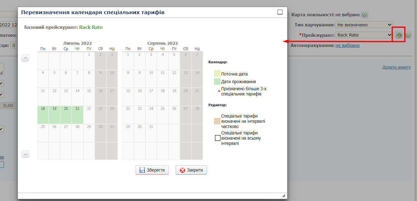Select 18 July in the calendar
417x201 pixels.
43,115
